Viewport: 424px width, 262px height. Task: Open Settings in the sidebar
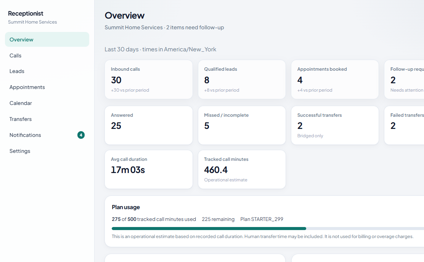coord(47,151)
